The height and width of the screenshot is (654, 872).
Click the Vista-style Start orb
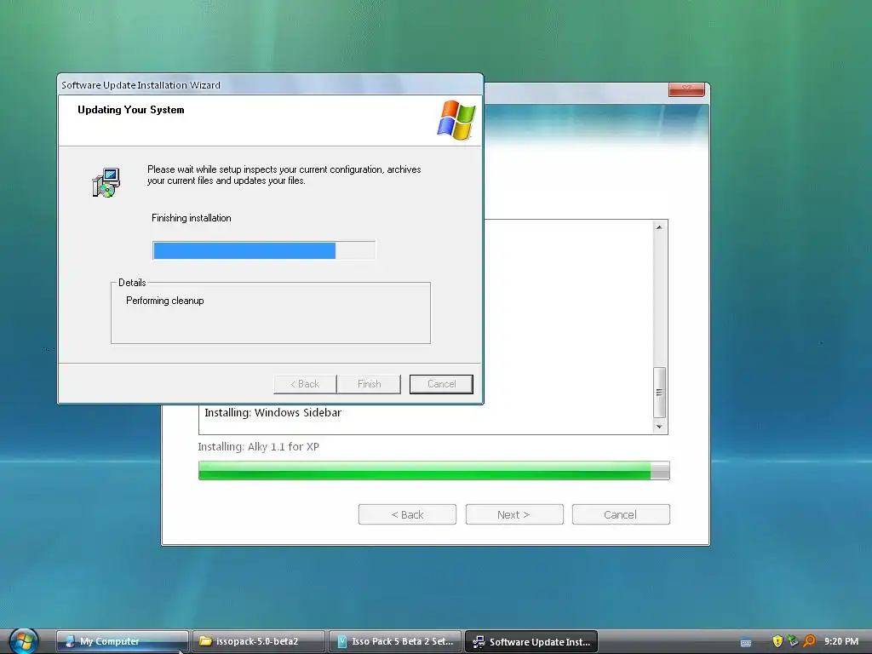point(23,640)
